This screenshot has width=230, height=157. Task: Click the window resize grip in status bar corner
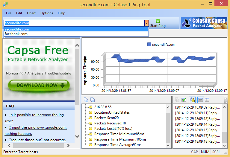coord(226,153)
